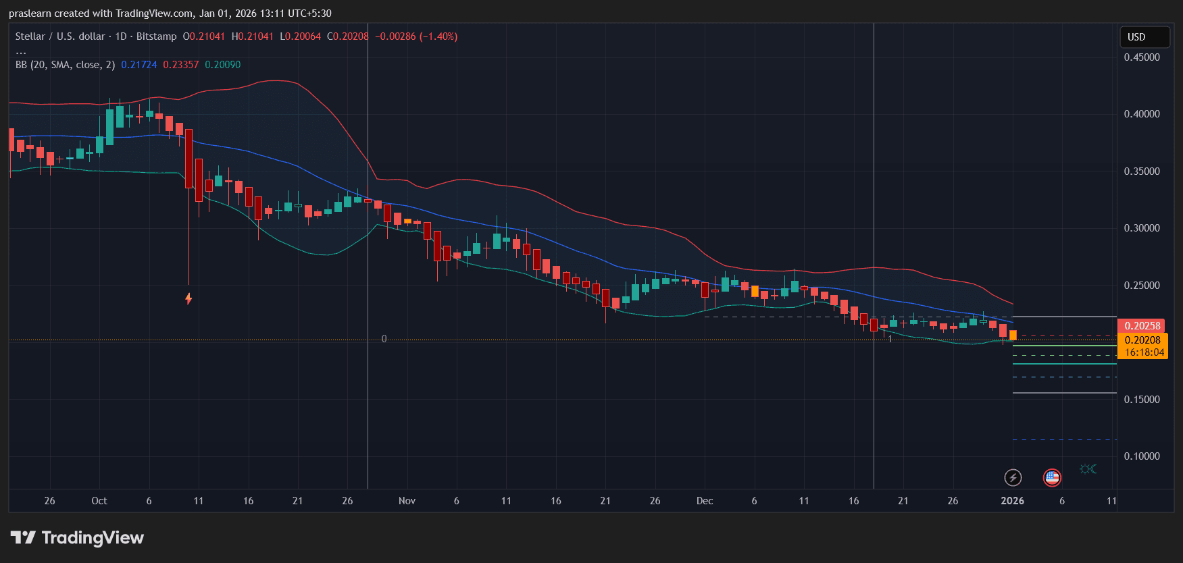Image resolution: width=1183 pixels, height=563 pixels.
Task: Select the BB (20, SMA, close, 2) indicator label
Action: pyautogui.click(x=65, y=65)
